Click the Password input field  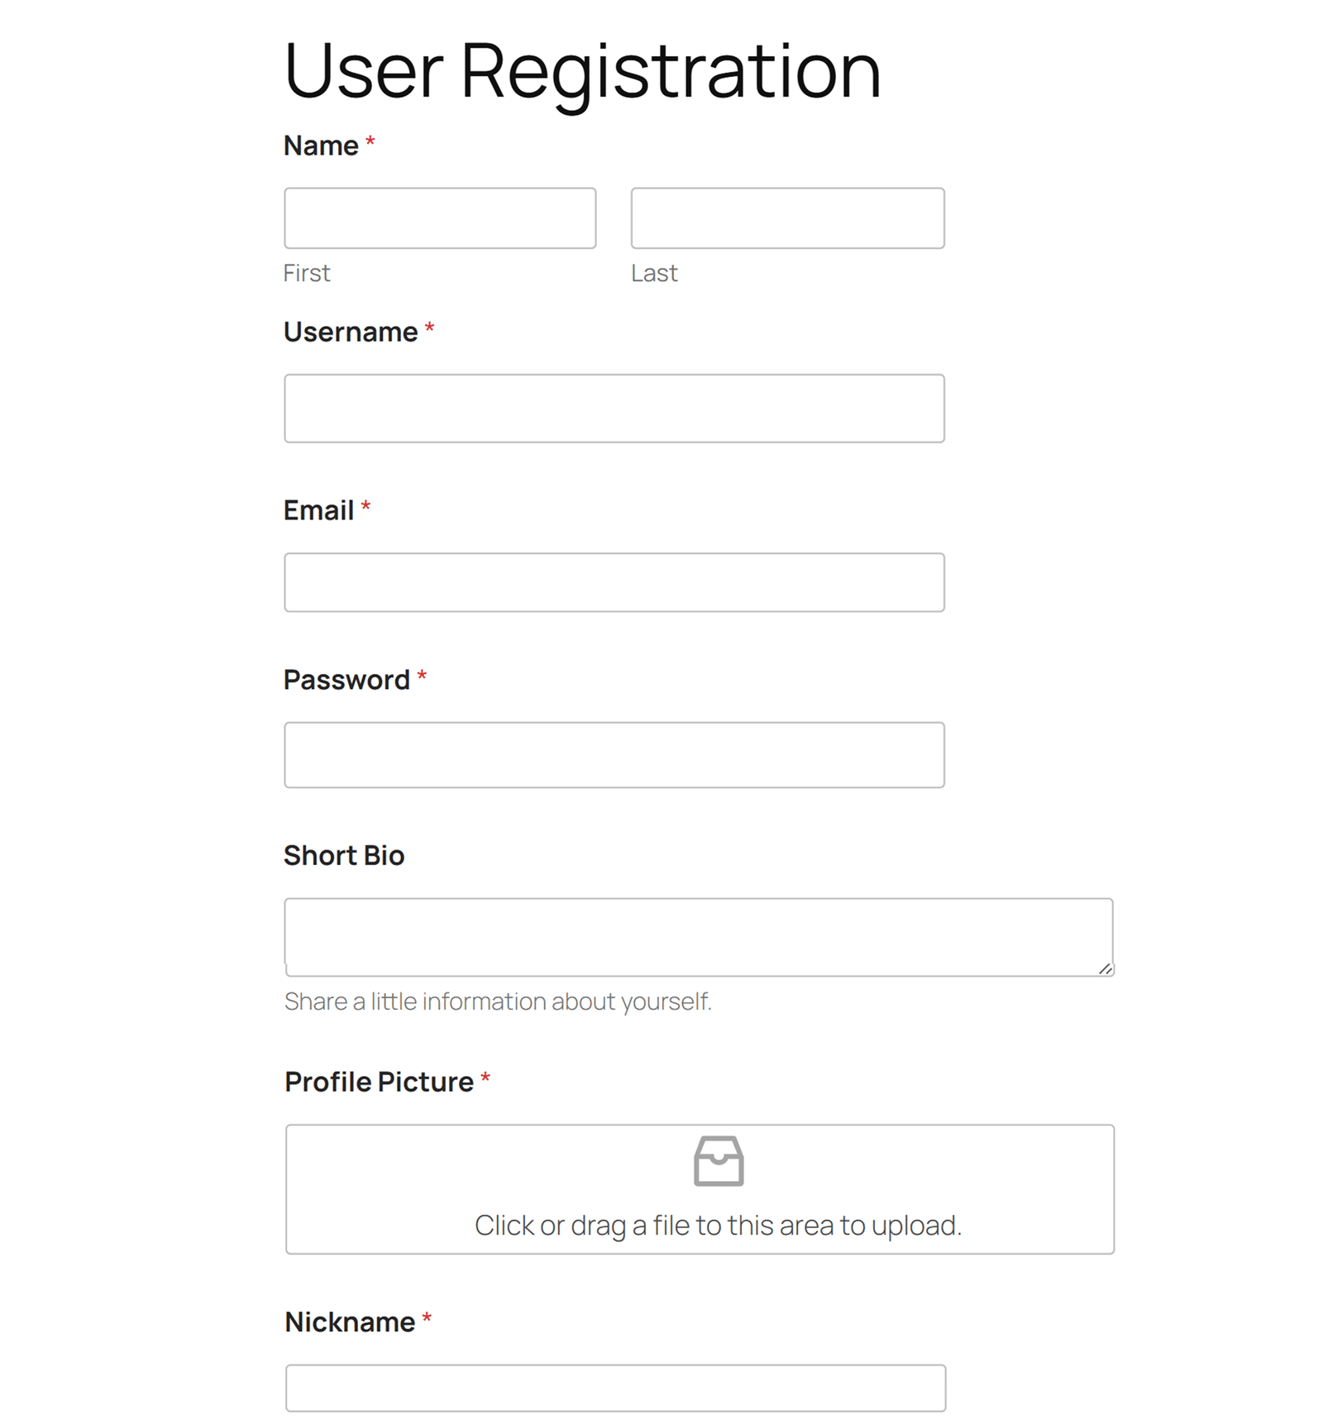[x=614, y=753]
